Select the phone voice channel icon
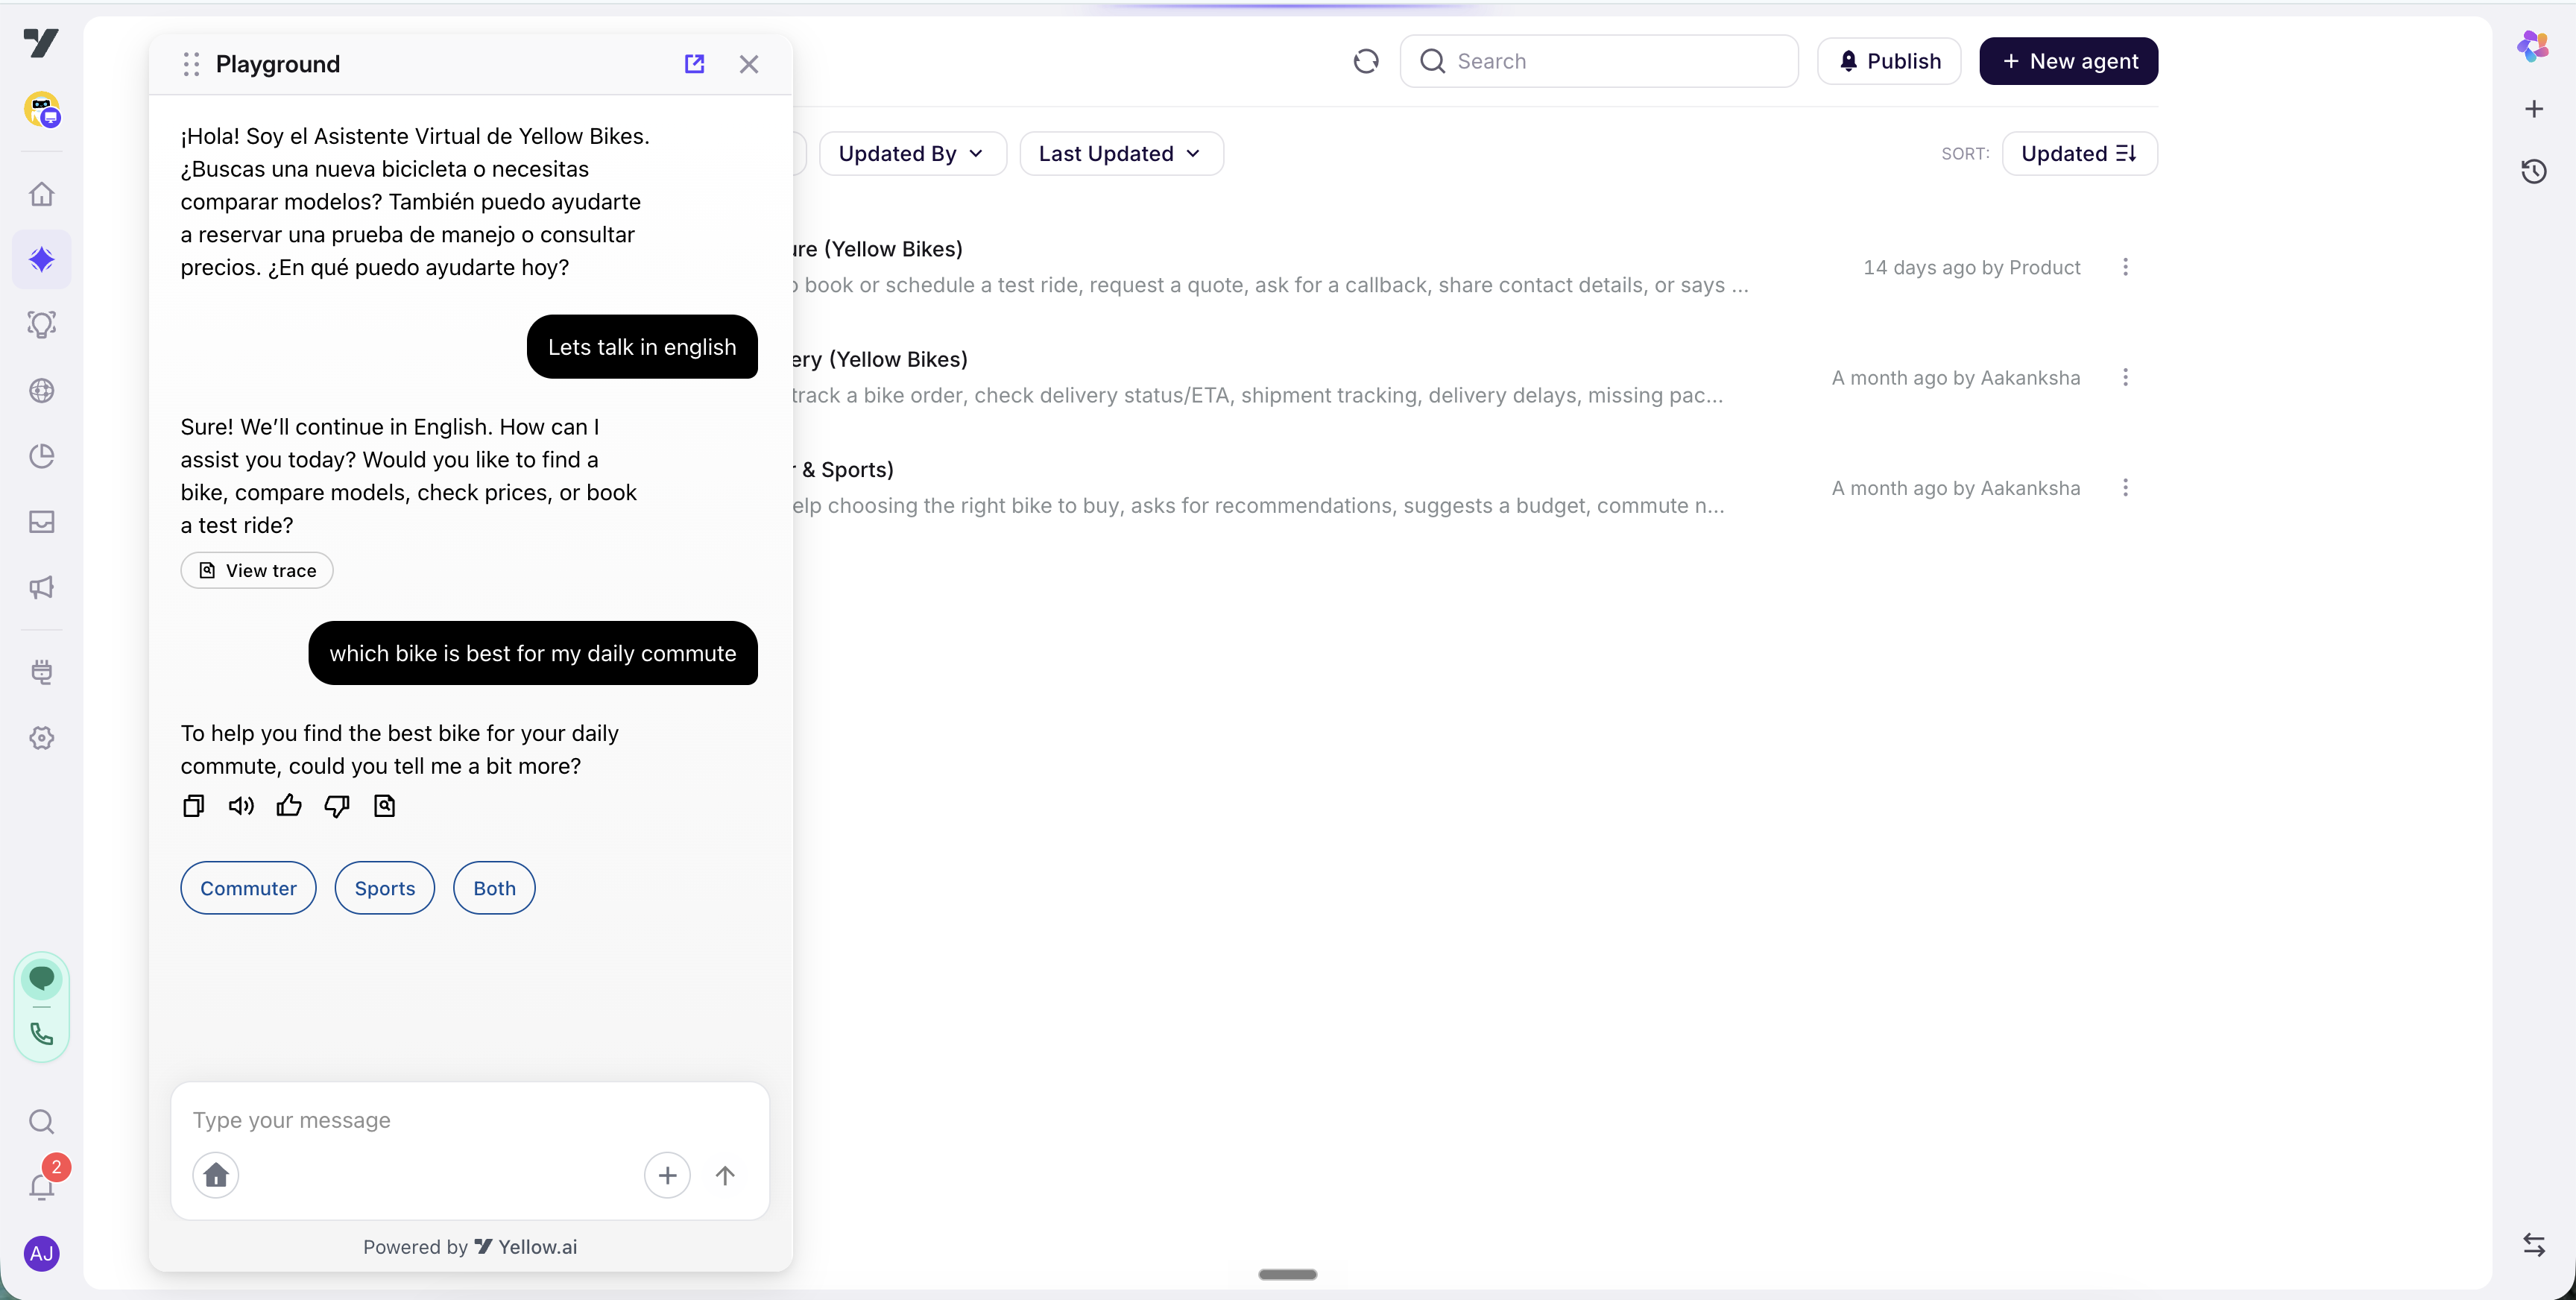The height and width of the screenshot is (1300, 2576). point(42,1034)
